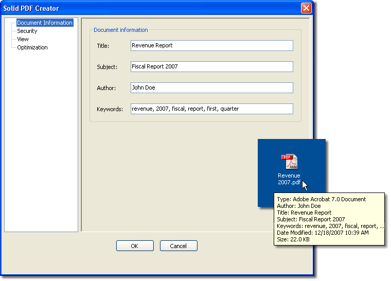391x281 pixels.
Task: Click the Document information group heading
Action: point(121,30)
